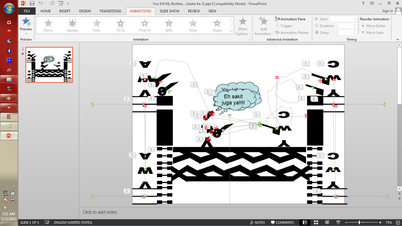Click the Delay input field
The image size is (402, 226).
click(347, 33)
